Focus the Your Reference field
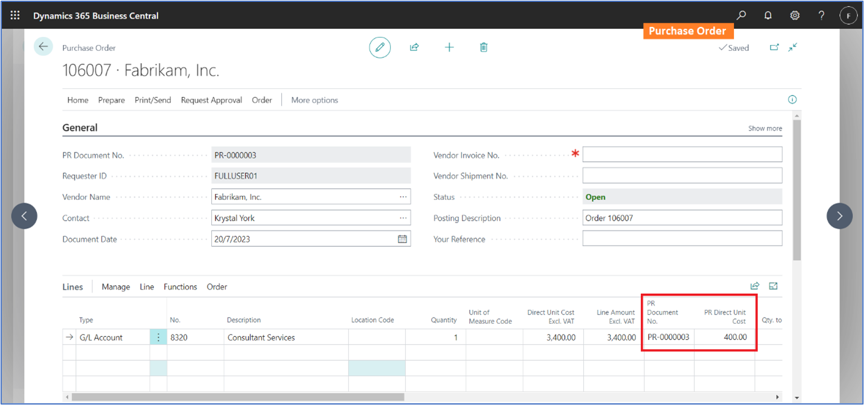 (682, 239)
